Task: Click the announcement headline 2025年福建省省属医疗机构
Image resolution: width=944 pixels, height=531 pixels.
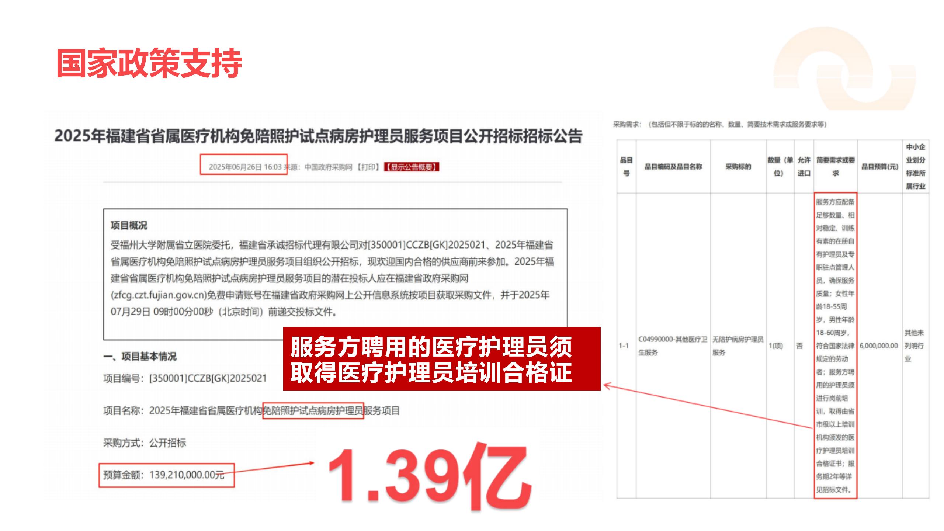Action: coord(319,136)
